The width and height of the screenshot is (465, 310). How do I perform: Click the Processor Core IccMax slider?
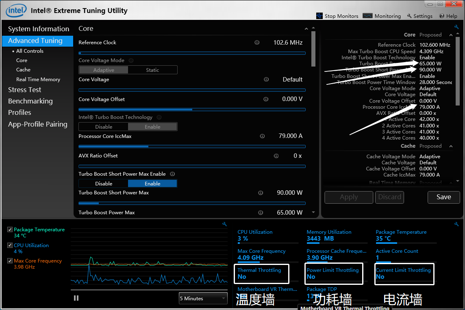pos(192,146)
